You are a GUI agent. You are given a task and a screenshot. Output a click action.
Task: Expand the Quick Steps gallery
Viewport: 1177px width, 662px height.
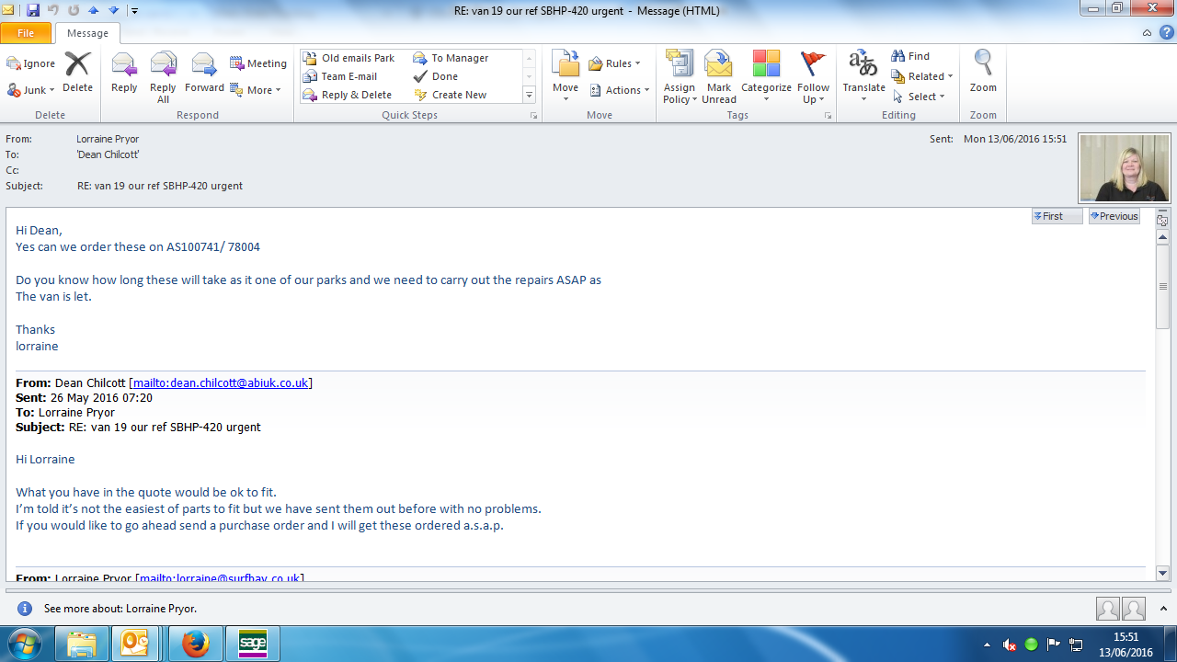[x=530, y=95]
